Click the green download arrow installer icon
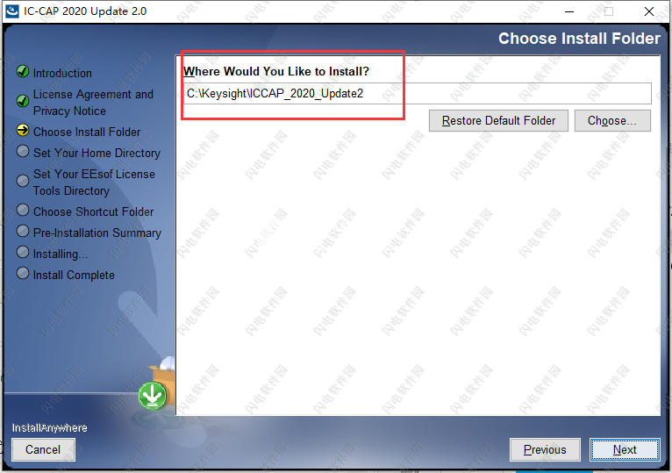 click(152, 396)
